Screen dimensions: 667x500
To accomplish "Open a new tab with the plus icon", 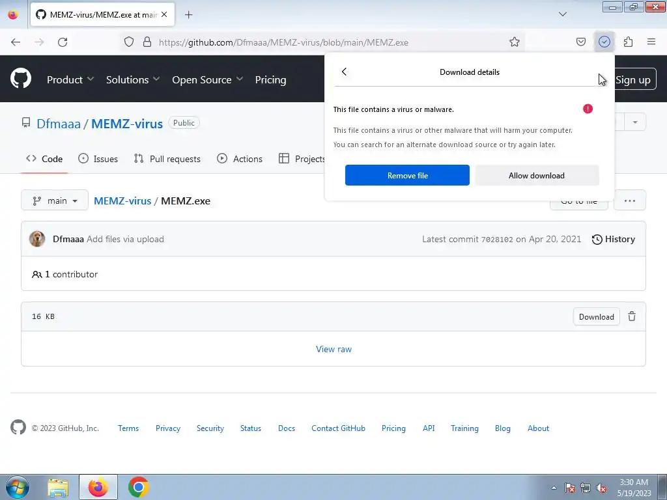I will pos(188,15).
